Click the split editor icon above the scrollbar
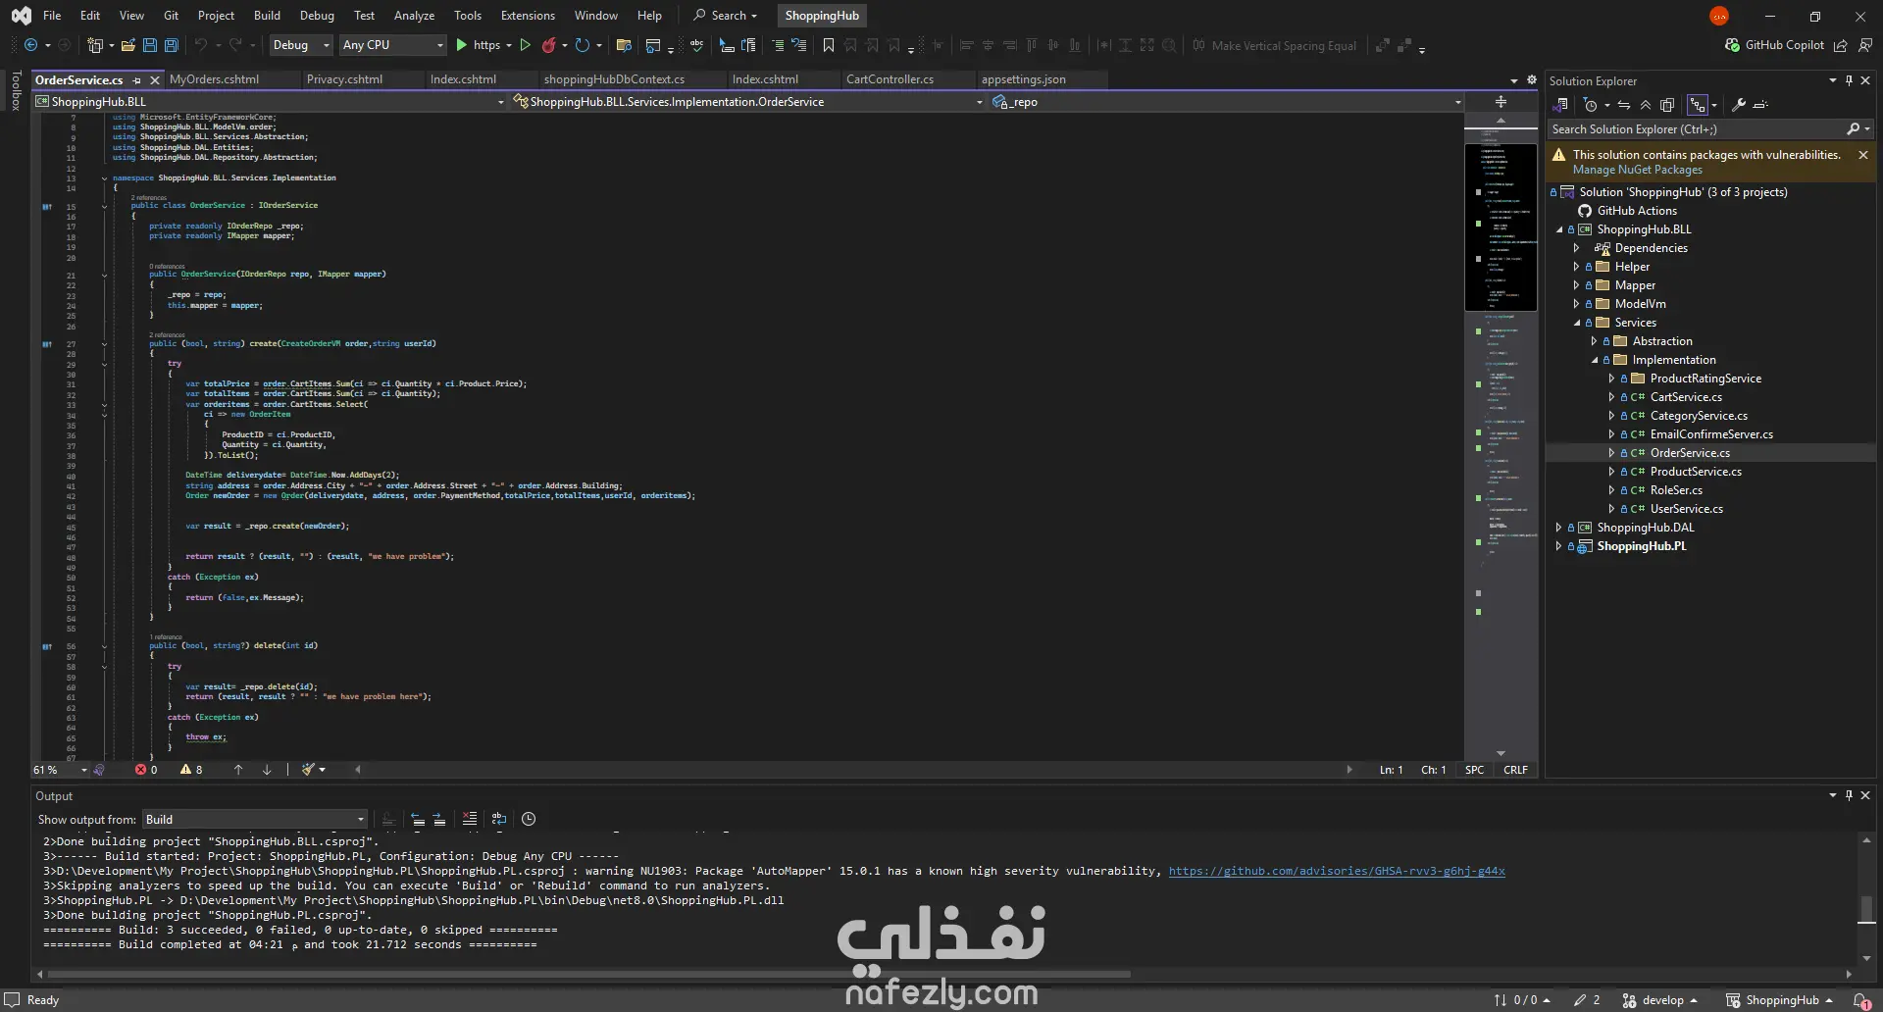1883x1012 pixels. [x=1501, y=102]
